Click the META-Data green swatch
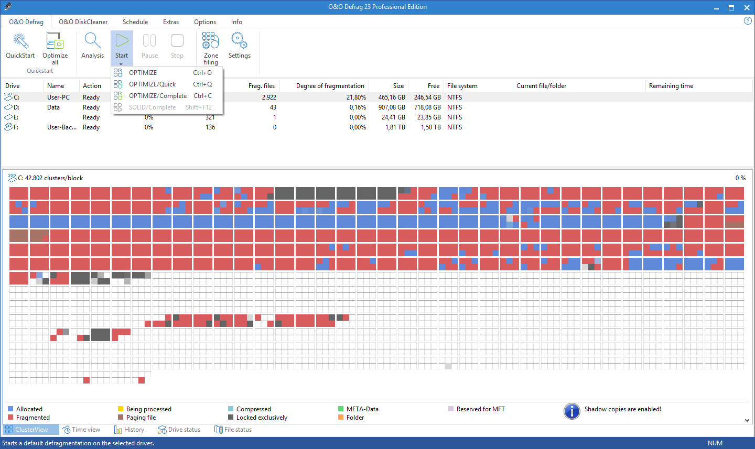 click(341, 409)
